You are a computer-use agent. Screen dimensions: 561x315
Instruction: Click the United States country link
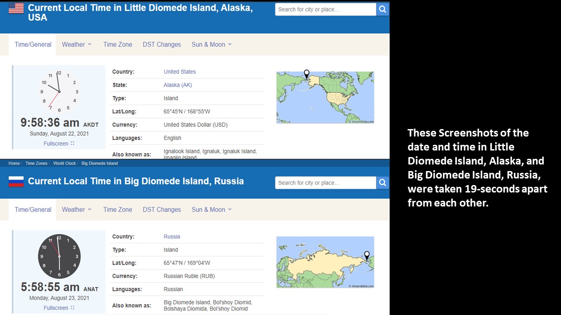click(180, 72)
